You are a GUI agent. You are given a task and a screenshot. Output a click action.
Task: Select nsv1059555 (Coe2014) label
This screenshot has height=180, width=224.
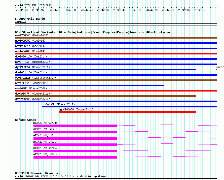click(30, 41)
